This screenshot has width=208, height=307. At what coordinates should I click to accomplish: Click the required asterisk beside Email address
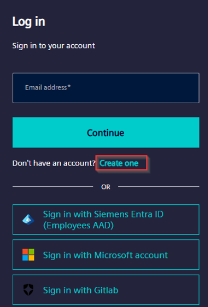click(69, 86)
